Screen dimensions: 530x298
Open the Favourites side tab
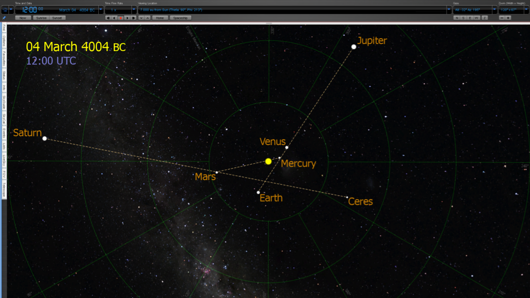coord(4,59)
